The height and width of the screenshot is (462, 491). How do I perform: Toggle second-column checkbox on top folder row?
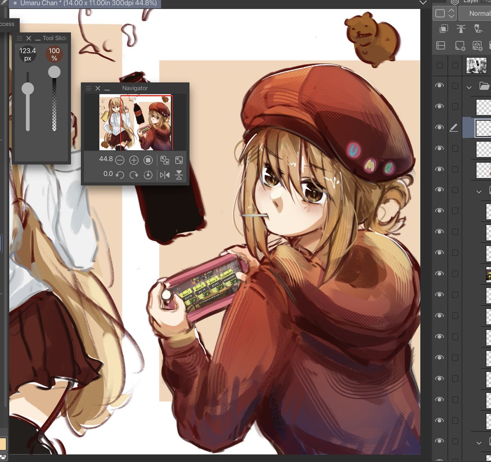coord(455,86)
